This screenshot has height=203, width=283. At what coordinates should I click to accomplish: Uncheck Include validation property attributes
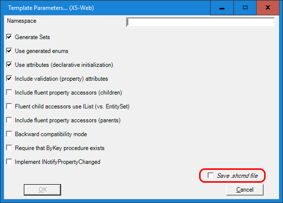click(9, 78)
